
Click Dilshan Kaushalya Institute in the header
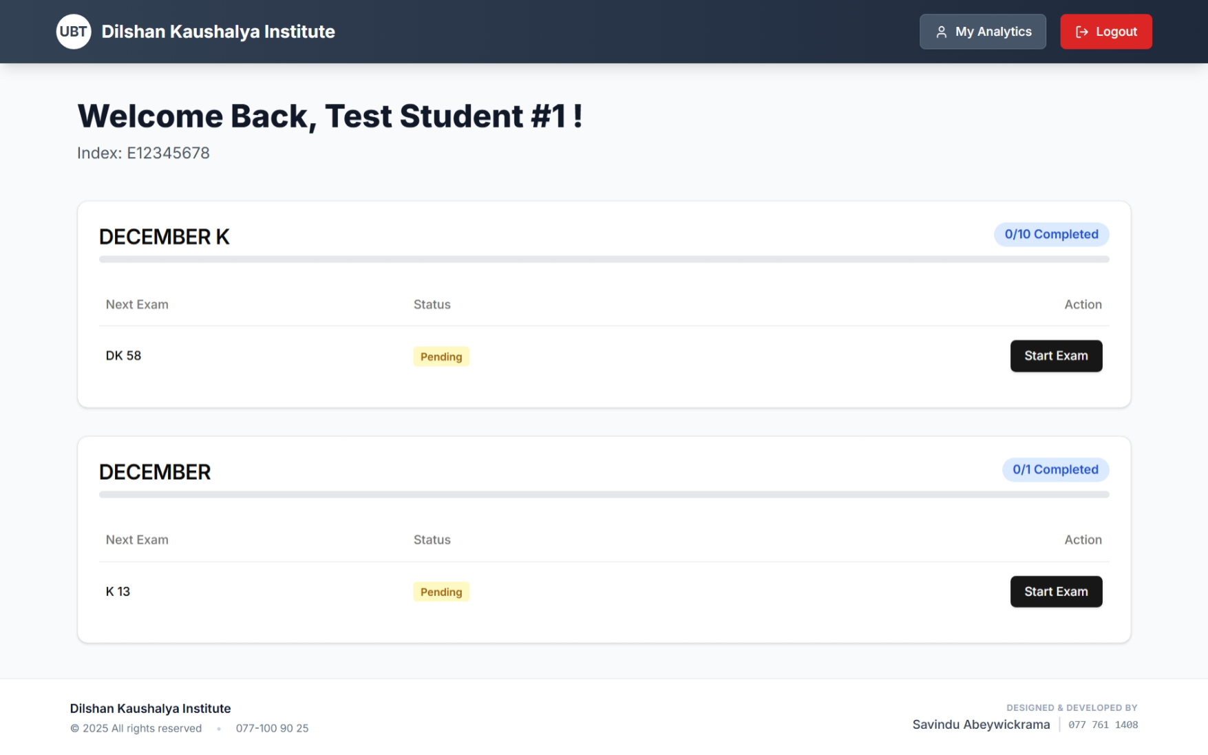218,31
